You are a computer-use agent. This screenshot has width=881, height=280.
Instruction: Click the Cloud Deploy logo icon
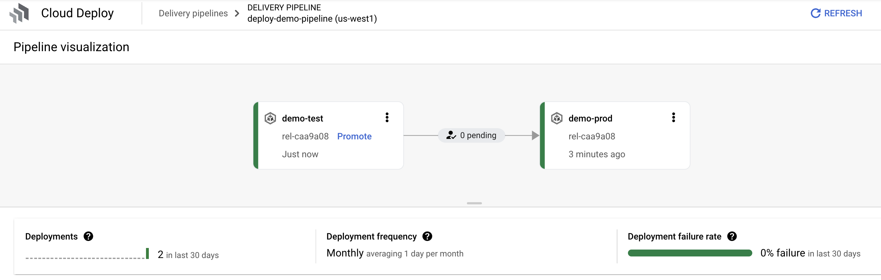(19, 13)
